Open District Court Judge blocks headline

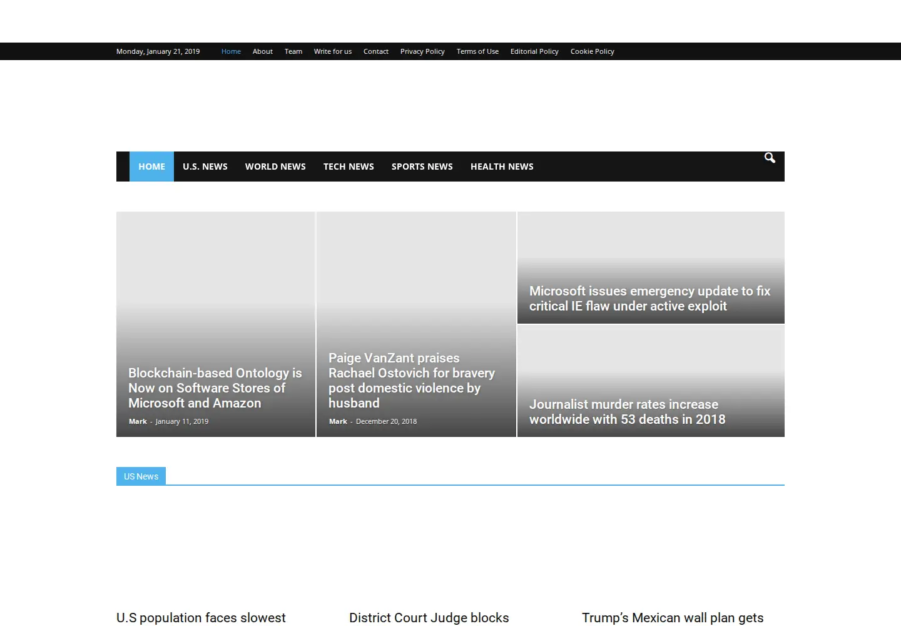pyautogui.click(x=429, y=618)
